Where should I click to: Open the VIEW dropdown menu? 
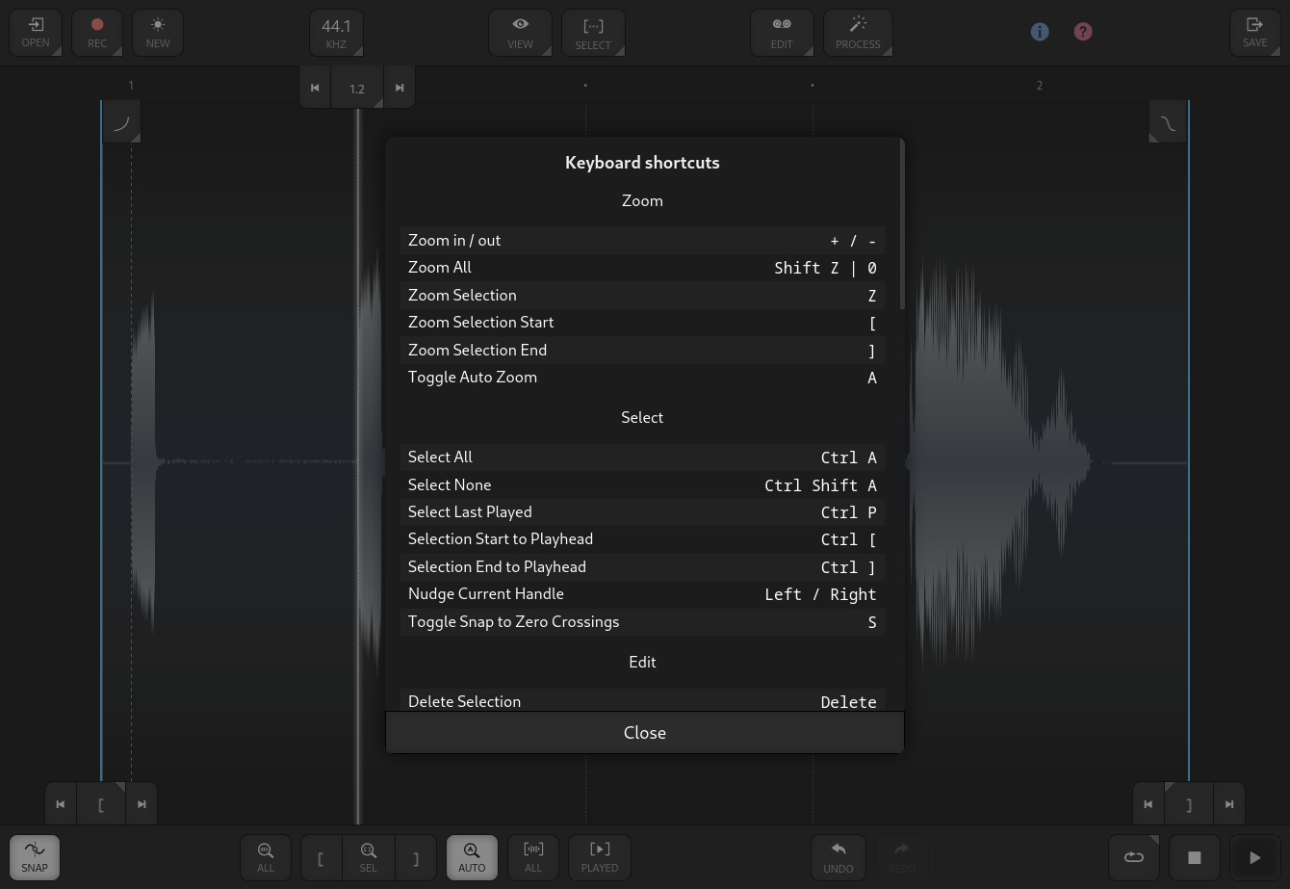[x=521, y=33]
